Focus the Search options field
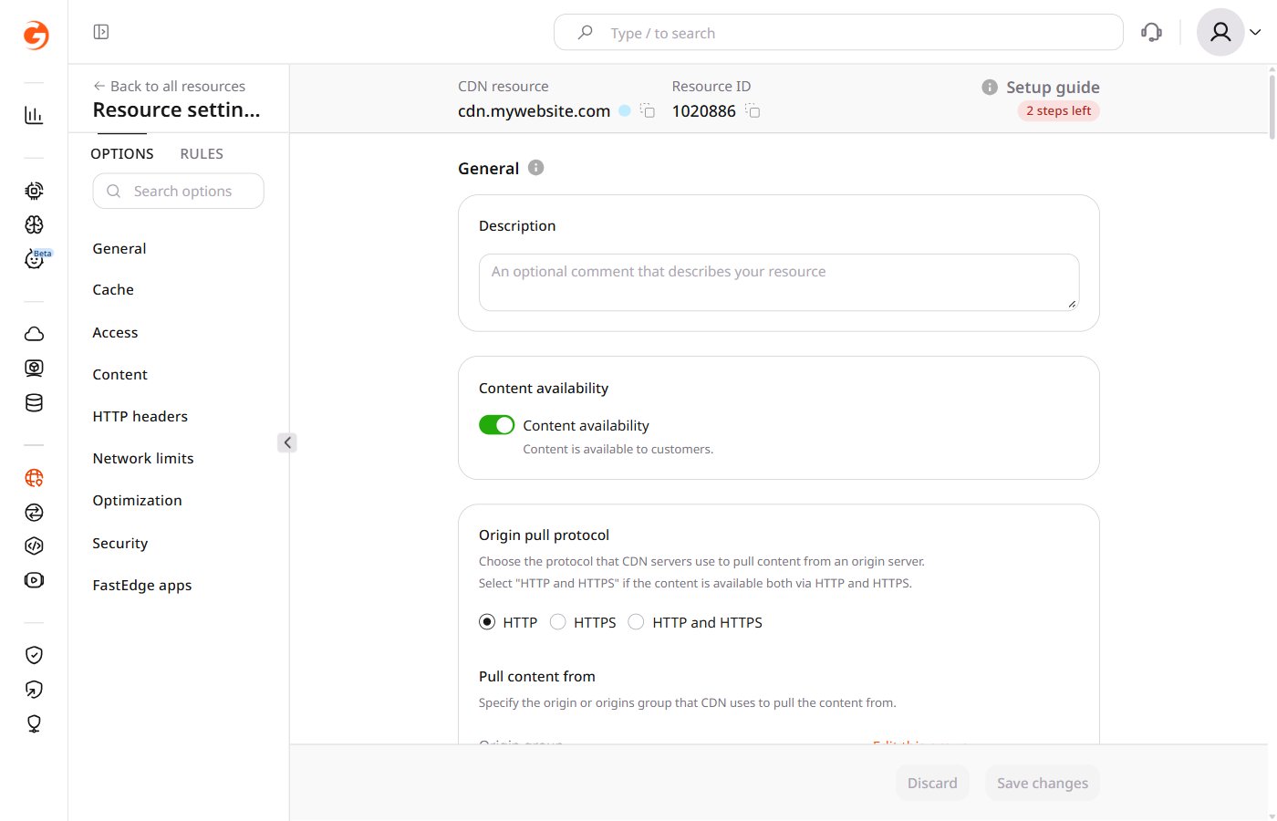The image size is (1277, 821). [x=178, y=191]
